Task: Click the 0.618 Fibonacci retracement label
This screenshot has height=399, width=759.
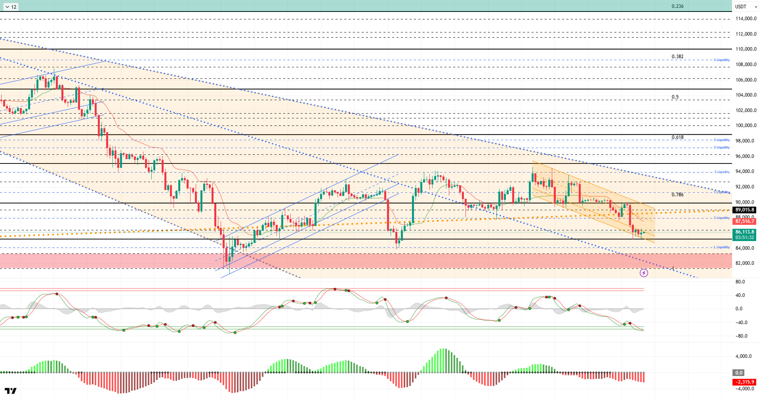Action: [x=677, y=137]
